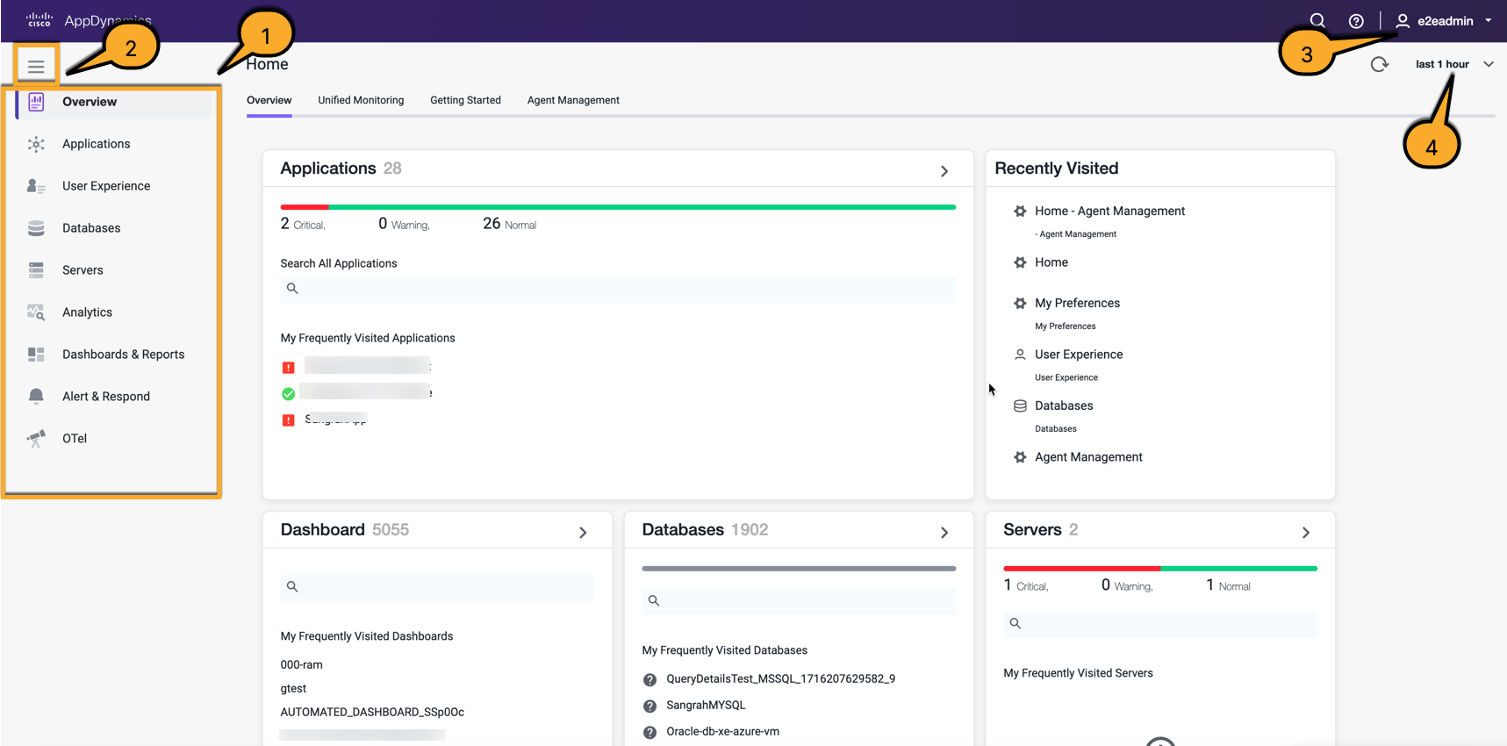
Task: Switch to the Getting Started tab
Action: [x=465, y=100]
